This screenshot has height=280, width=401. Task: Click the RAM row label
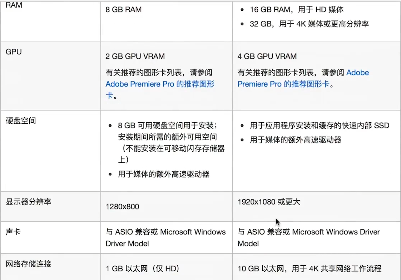[x=14, y=5]
